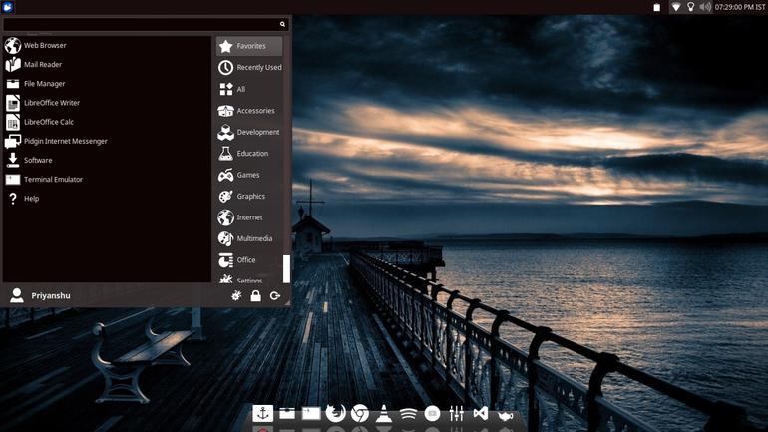Open the Development category

249,132
